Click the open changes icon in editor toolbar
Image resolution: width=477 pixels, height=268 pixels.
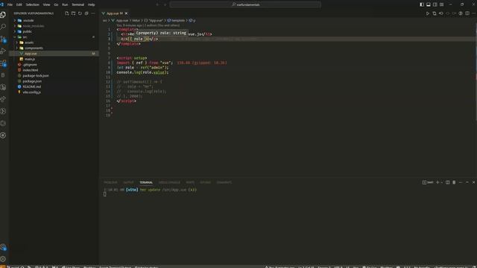[x=435, y=13]
